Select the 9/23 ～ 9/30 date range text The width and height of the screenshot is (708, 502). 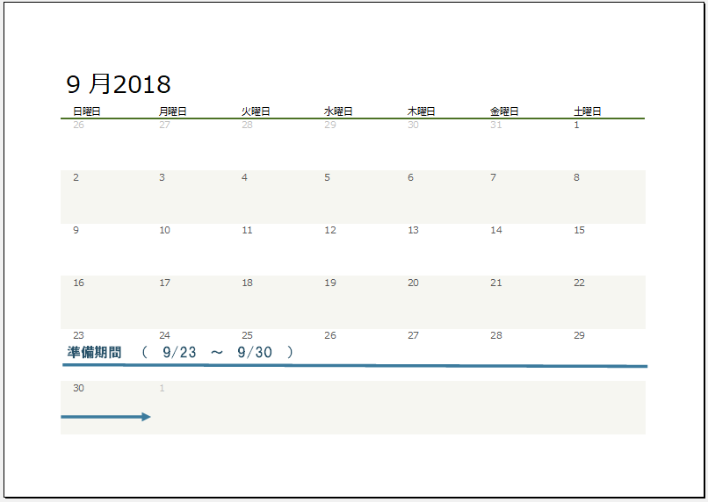[217, 353]
